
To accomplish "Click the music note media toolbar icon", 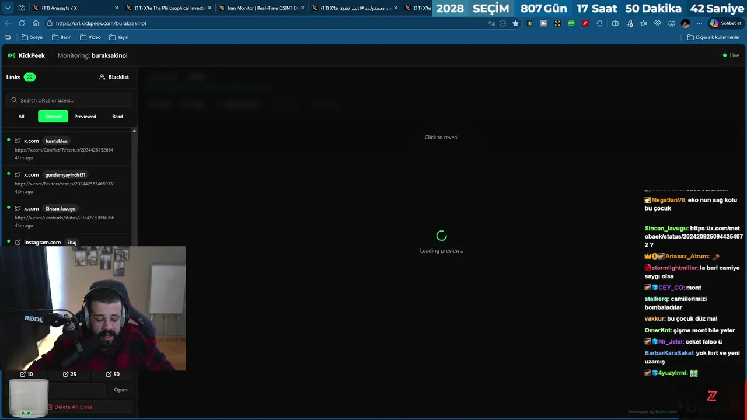I will 629,23.
